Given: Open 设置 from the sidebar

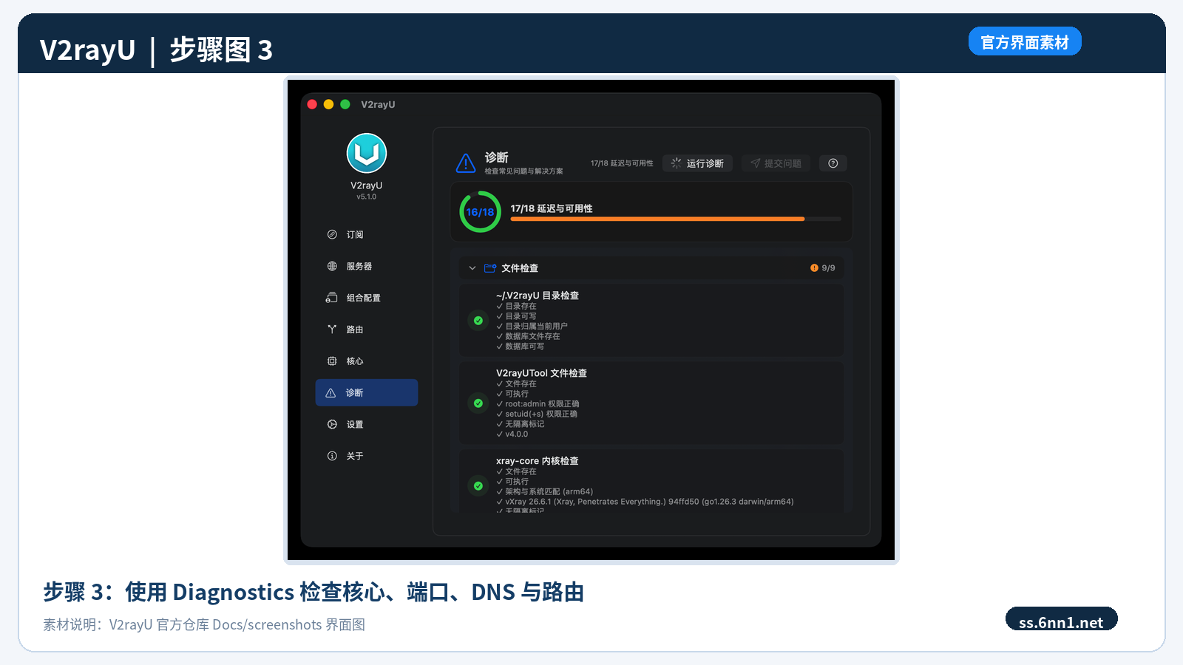Looking at the screenshot, I should (367, 424).
